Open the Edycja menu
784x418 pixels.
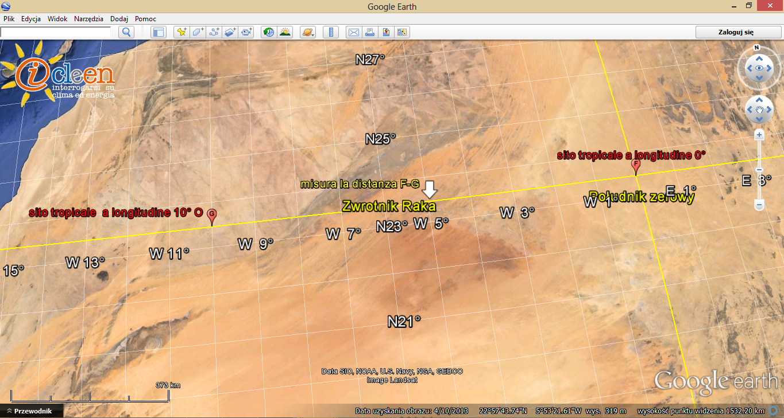coord(31,19)
